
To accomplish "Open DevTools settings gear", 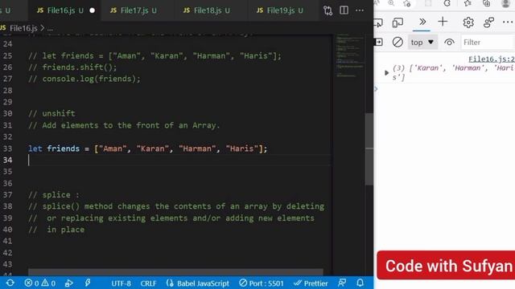I will pyautogui.click(x=468, y=22).
